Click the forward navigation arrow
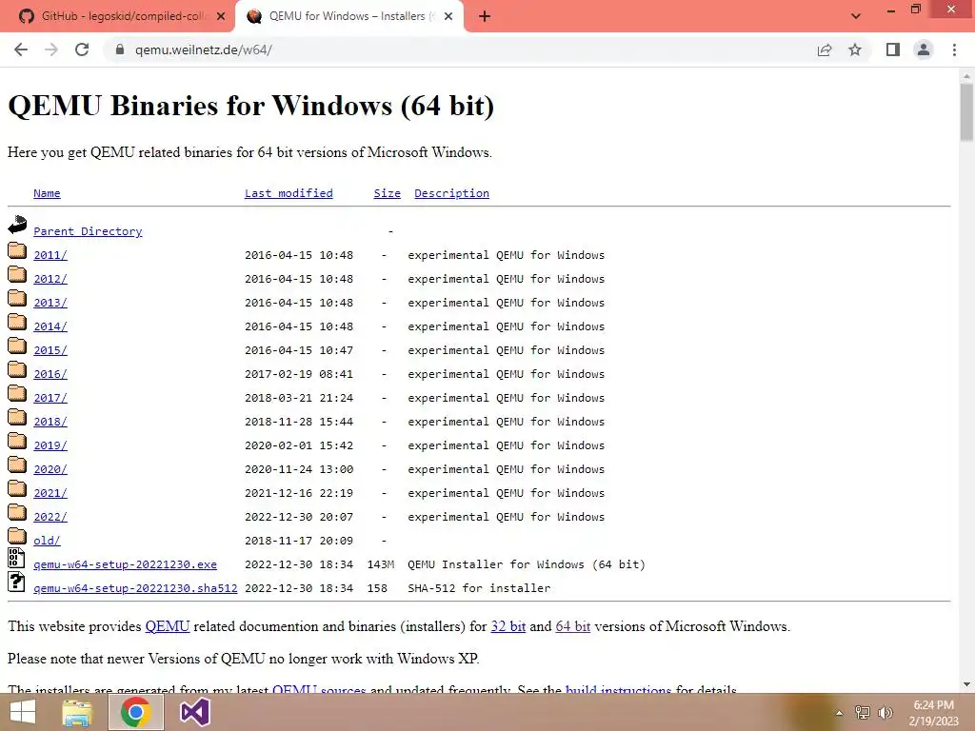 coord(51,49)
